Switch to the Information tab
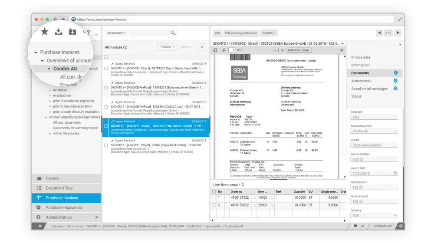The height and width of the screenshot is (243, 434). click(360, 65)
